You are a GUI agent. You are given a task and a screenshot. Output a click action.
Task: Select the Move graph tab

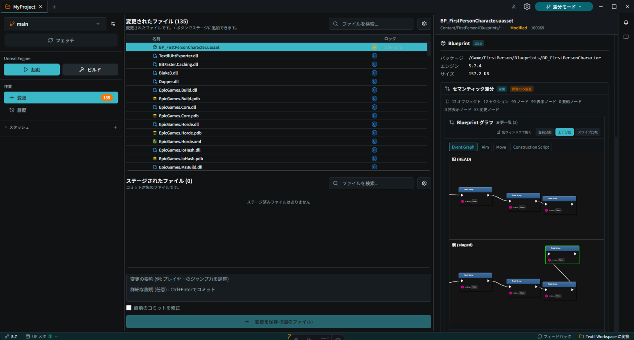[x=501, y=147]
